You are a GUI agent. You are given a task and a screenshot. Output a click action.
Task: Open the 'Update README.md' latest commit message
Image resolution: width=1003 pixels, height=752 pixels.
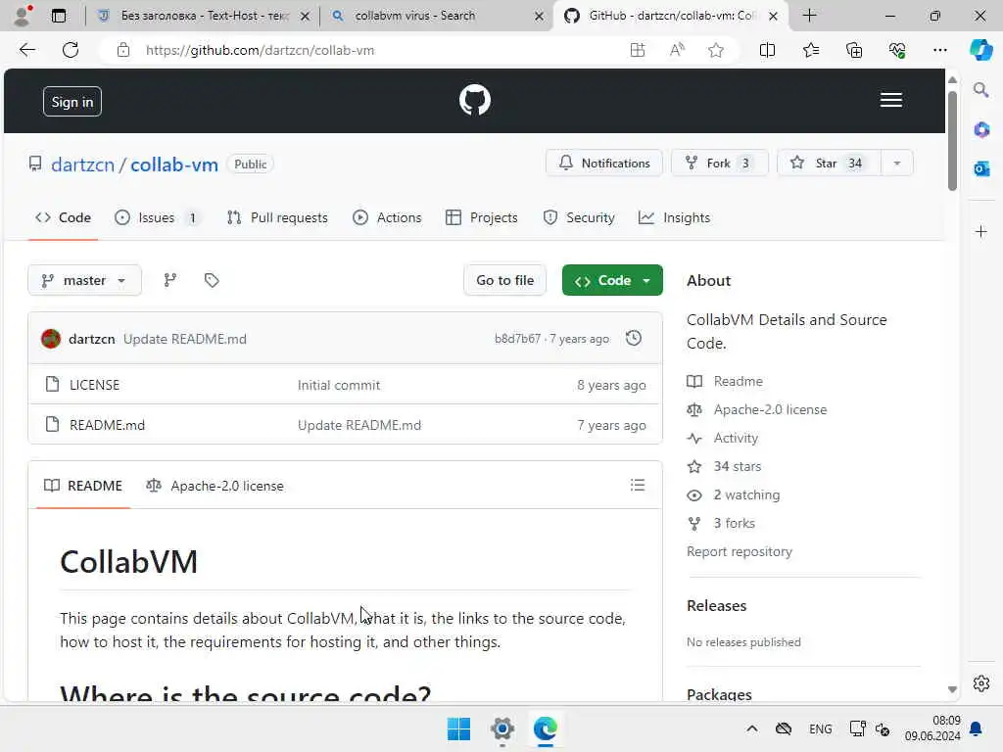coord(185,339)
